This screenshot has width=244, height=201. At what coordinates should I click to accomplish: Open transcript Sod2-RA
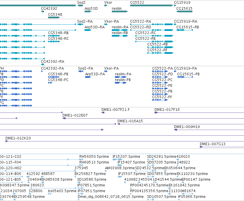(x=85, y=21)
